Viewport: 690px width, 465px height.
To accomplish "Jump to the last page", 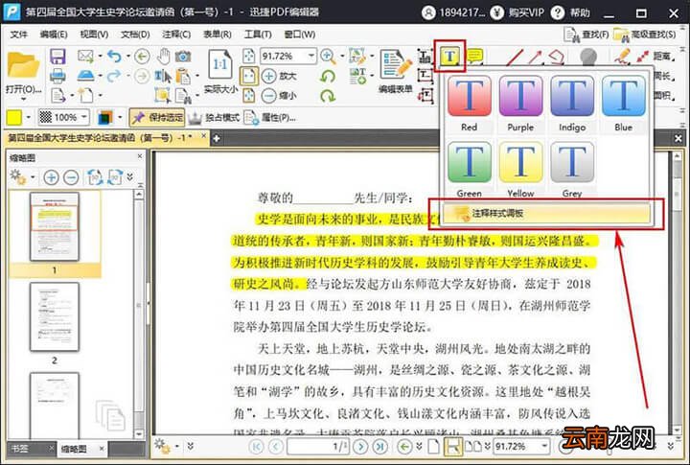I will click(x=379, y=447).
